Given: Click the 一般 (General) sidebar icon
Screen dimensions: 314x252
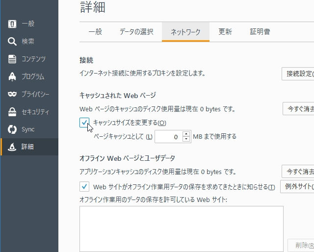Looking at the screenshot, I should [12, 24].
